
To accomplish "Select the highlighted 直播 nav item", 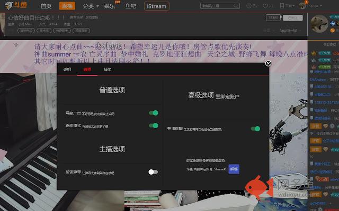I will coord(67,6).
